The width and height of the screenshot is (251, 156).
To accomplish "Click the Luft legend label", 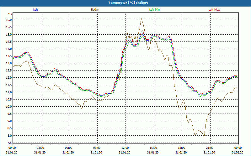I will pos(35,10).
